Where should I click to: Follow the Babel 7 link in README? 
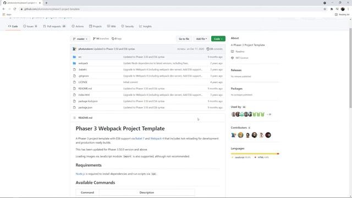pyautogui.click(x=140, y=139)
